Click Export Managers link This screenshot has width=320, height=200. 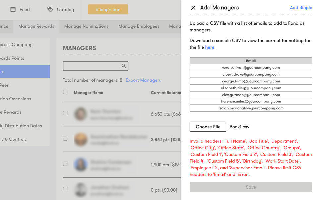(x=143, y=80)
